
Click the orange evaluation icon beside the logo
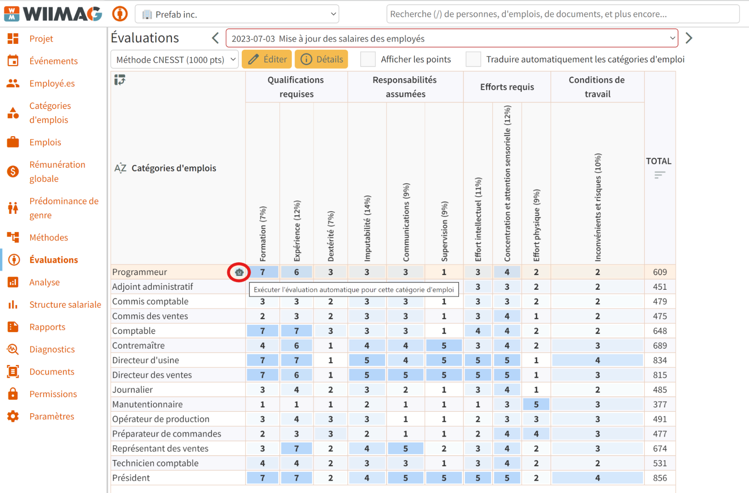tap(120, 14)
